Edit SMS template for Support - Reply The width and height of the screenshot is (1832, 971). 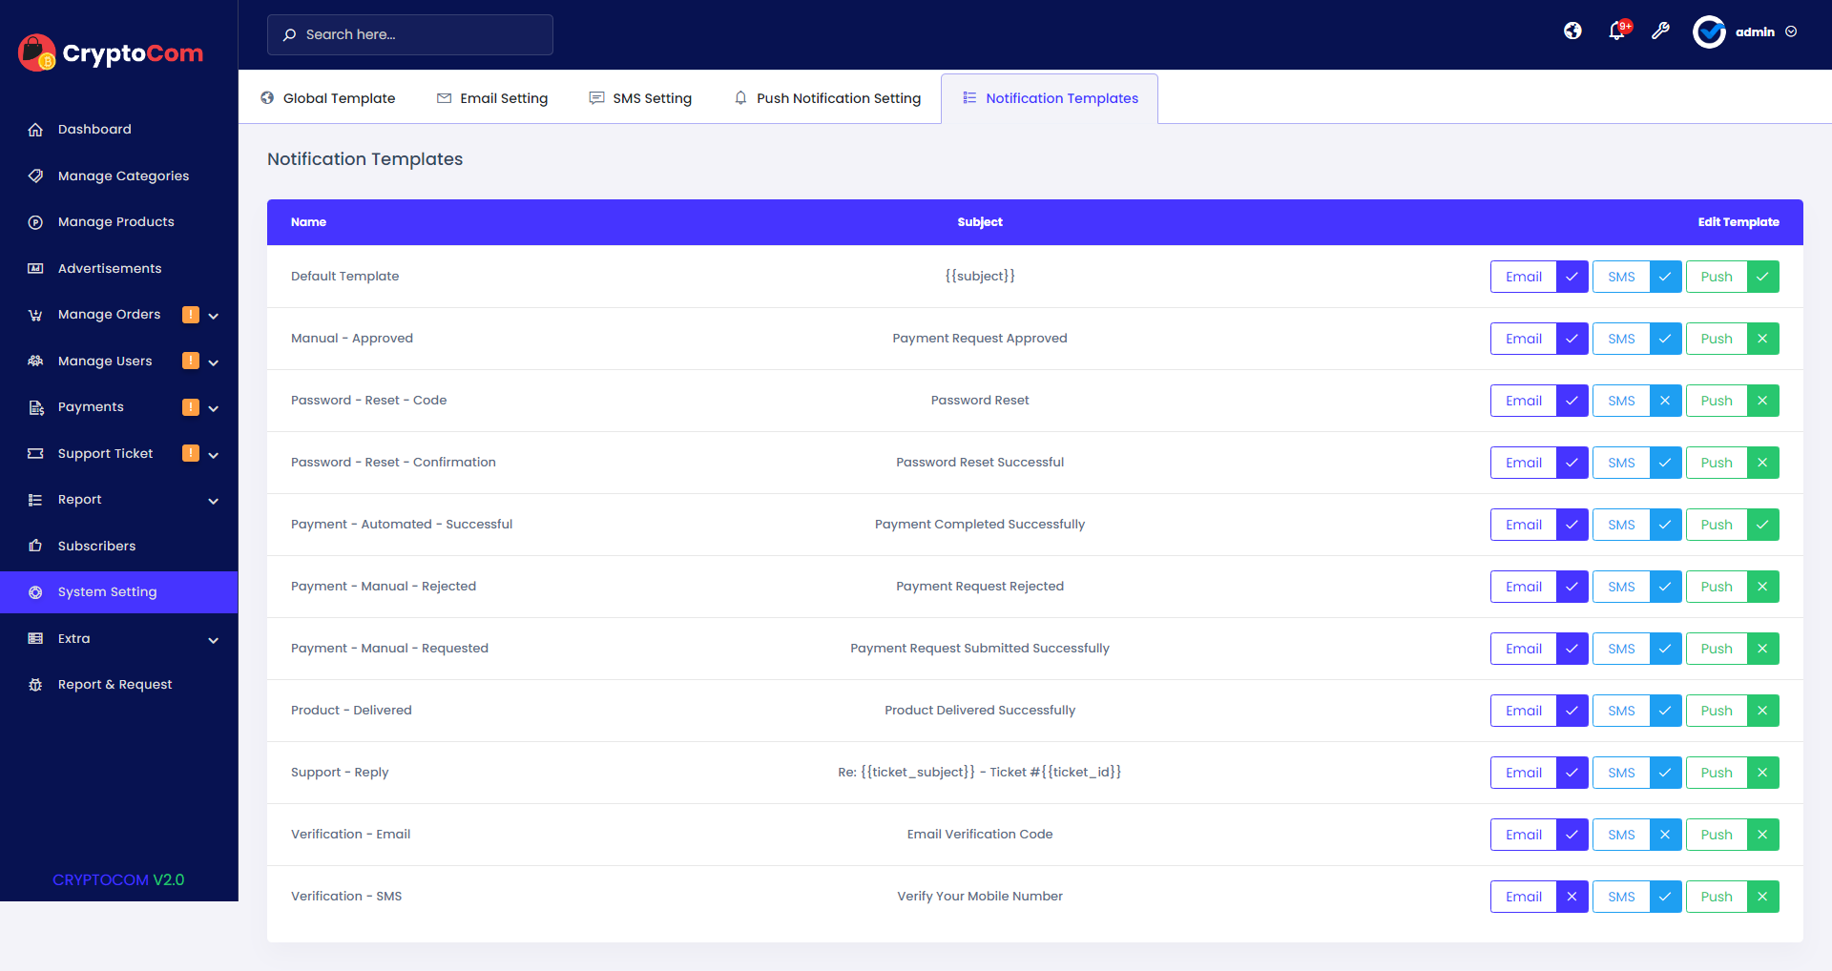[x=1621, y=773]
